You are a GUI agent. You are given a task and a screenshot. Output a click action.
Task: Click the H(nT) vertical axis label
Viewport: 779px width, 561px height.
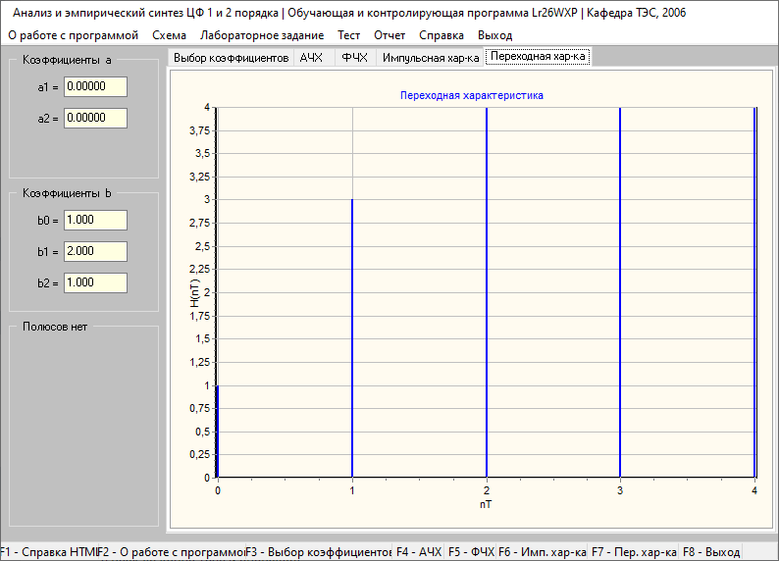pyautogui.click(x=194, y=293)
